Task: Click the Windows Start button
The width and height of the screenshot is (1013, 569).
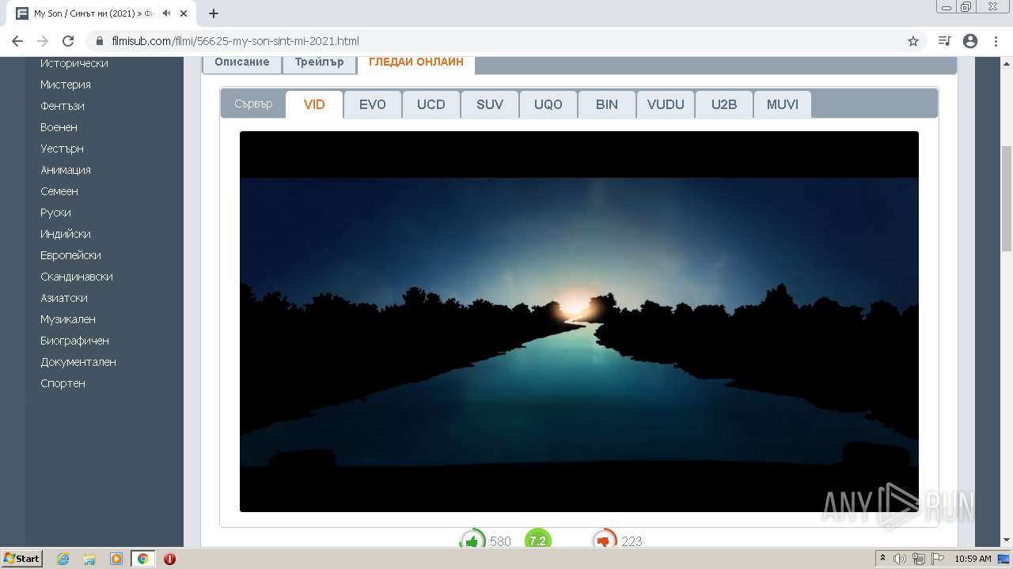Action: point(22,559)
